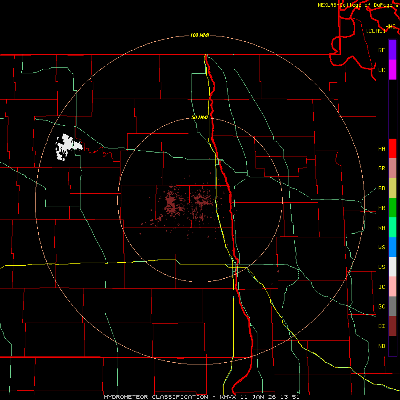Click the BD legend label
The image size is (400, 400).
[x=381, y=188]
